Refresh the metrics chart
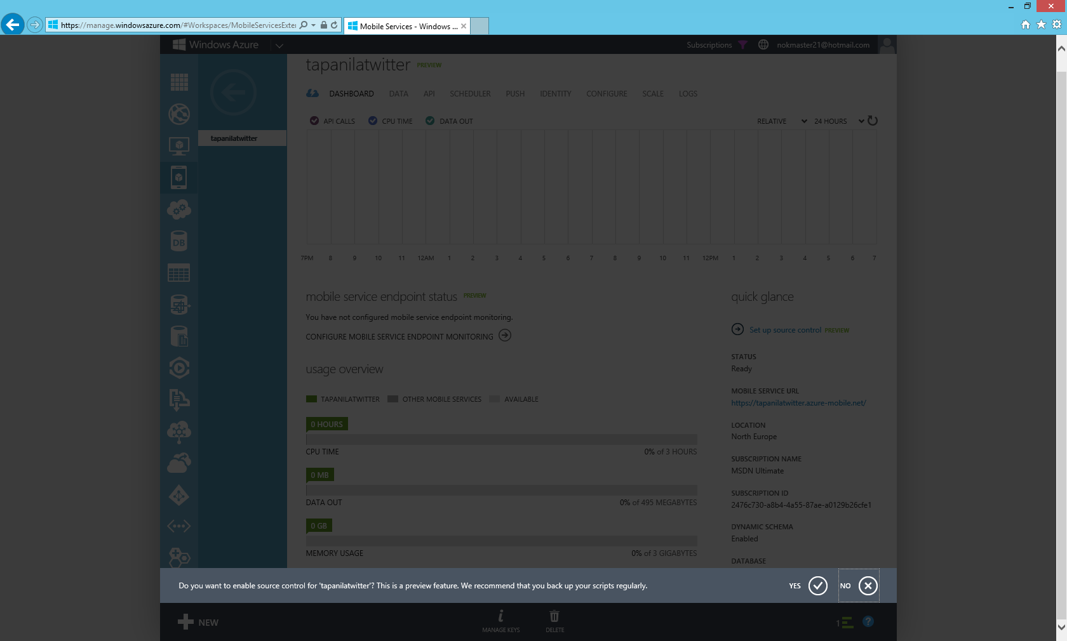This screenshot has width=1067, height=641. (x=873, y=121)
